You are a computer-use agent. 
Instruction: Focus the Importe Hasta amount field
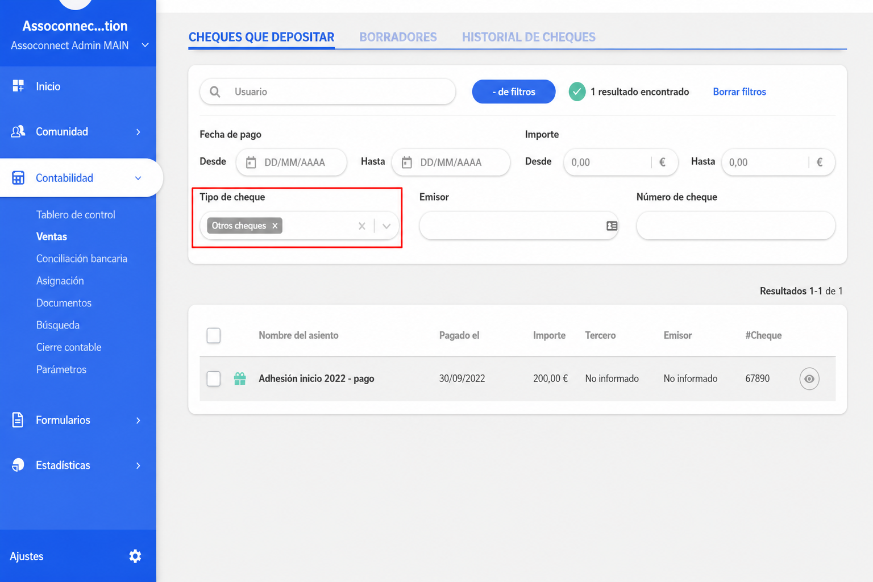[778, 162]
